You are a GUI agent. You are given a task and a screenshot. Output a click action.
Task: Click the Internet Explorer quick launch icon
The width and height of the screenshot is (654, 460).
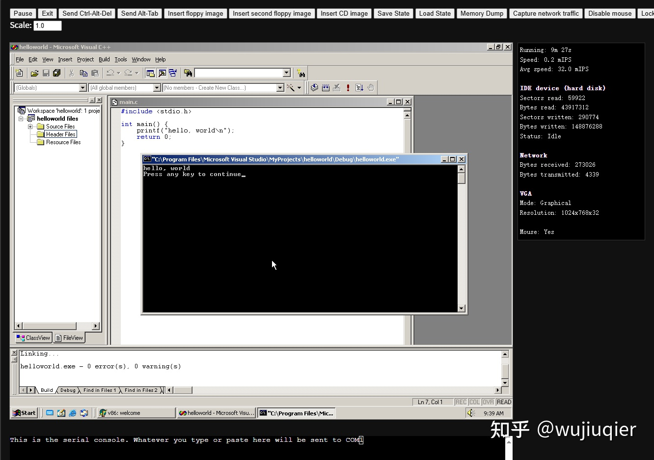click(73, 413)
